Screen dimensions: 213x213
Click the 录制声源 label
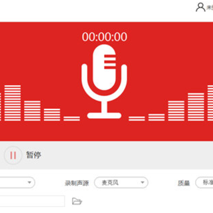pyautogui.click(x=77, y=183)
